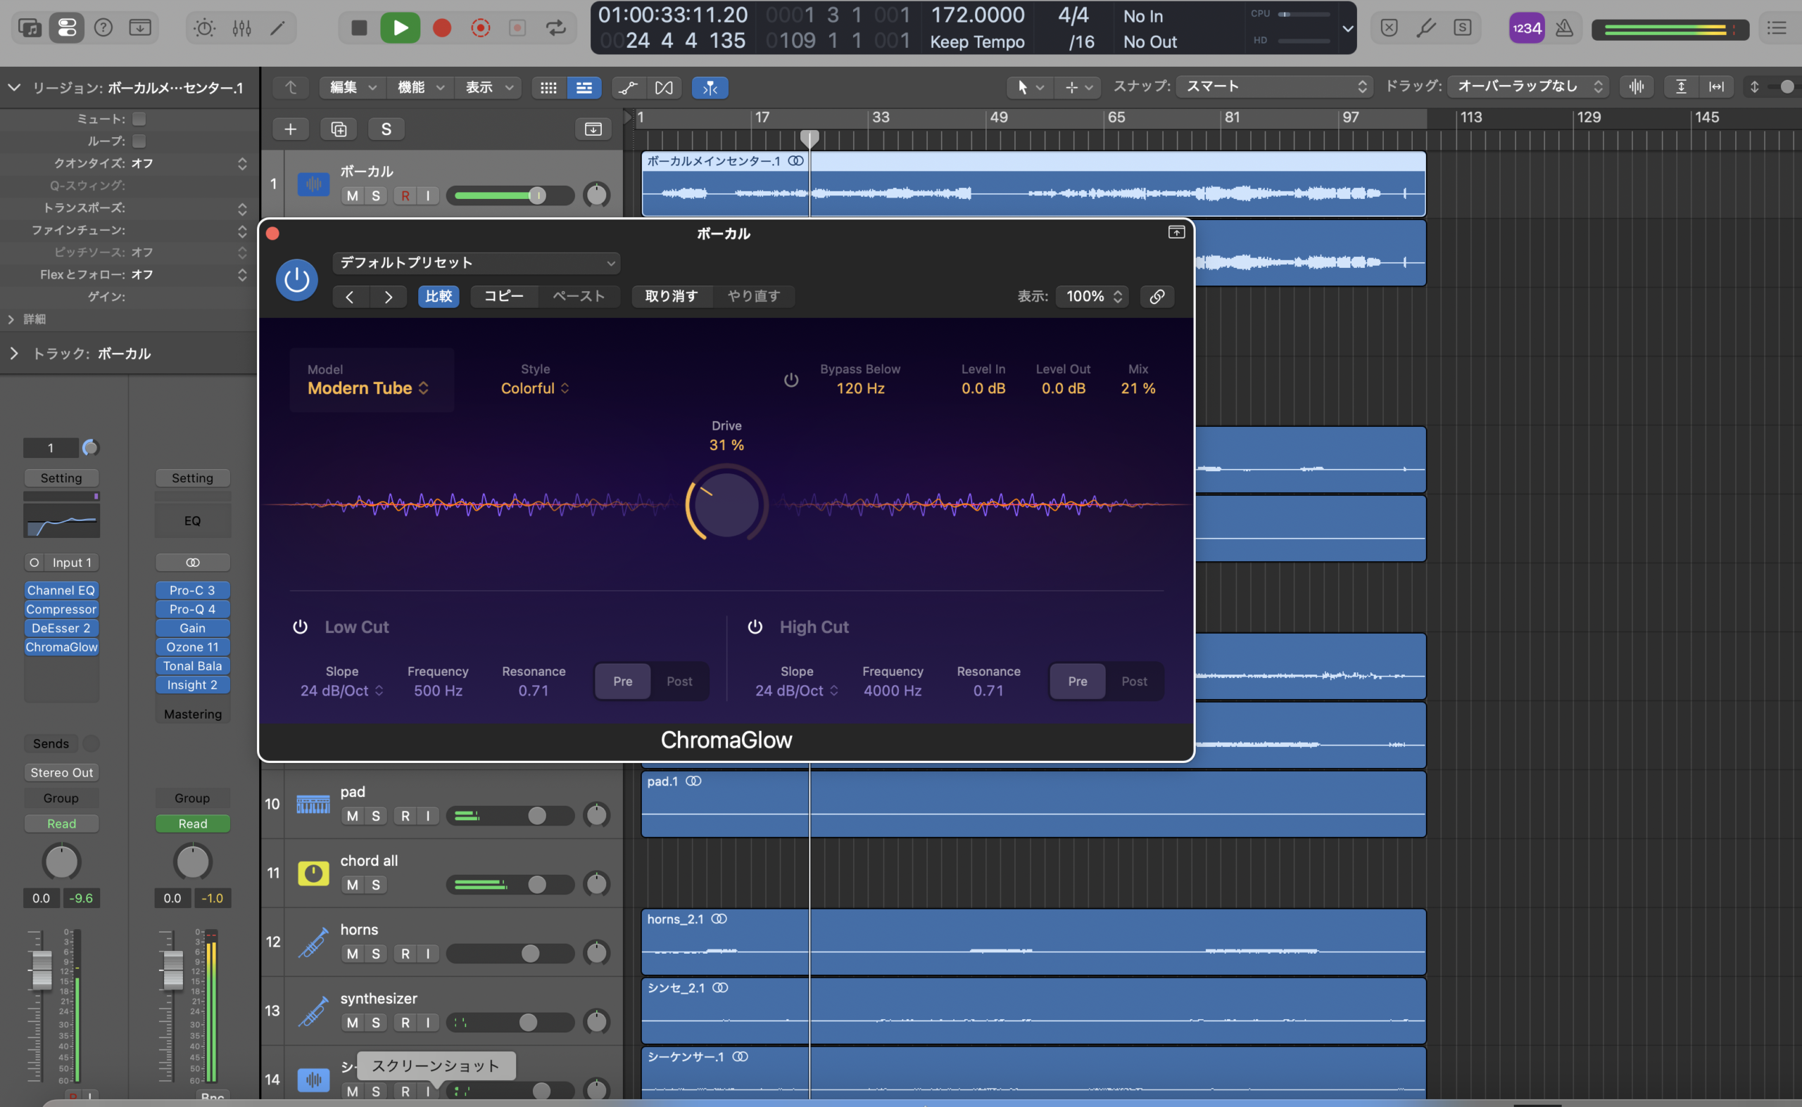
Task: Toggle the catch playhead icon
Action: click(x=710, y=88)
